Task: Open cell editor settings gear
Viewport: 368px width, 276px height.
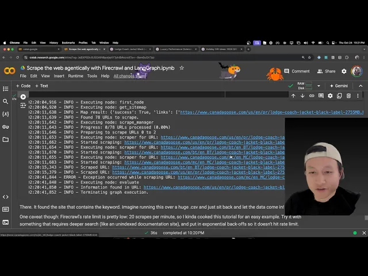Action: (330, 96)
